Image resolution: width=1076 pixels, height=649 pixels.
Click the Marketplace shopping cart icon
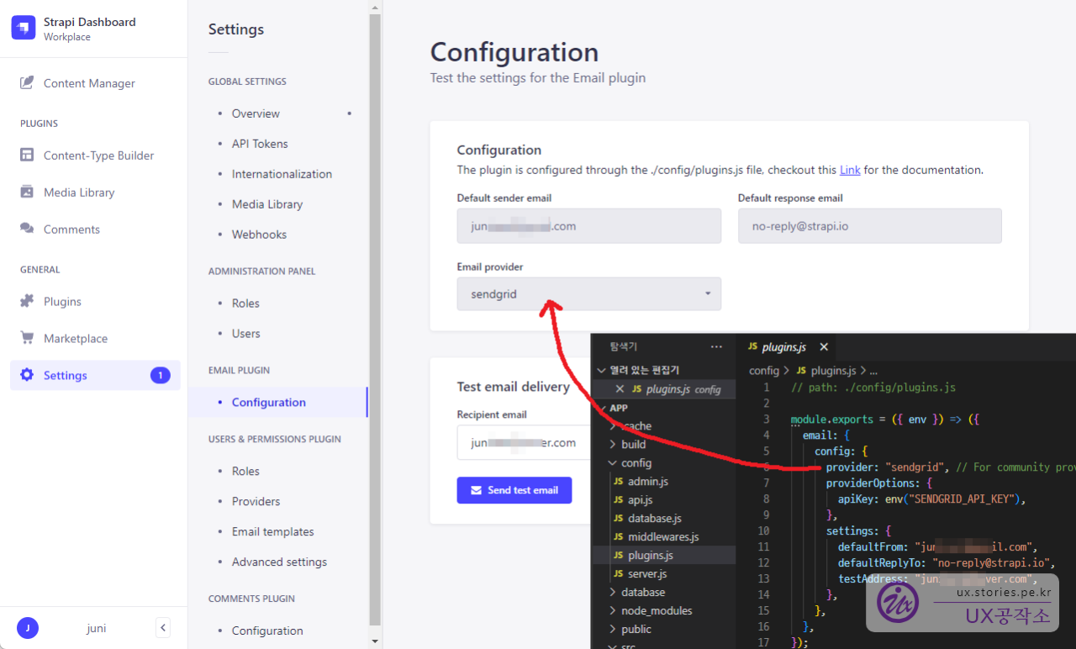coord(27,338)
